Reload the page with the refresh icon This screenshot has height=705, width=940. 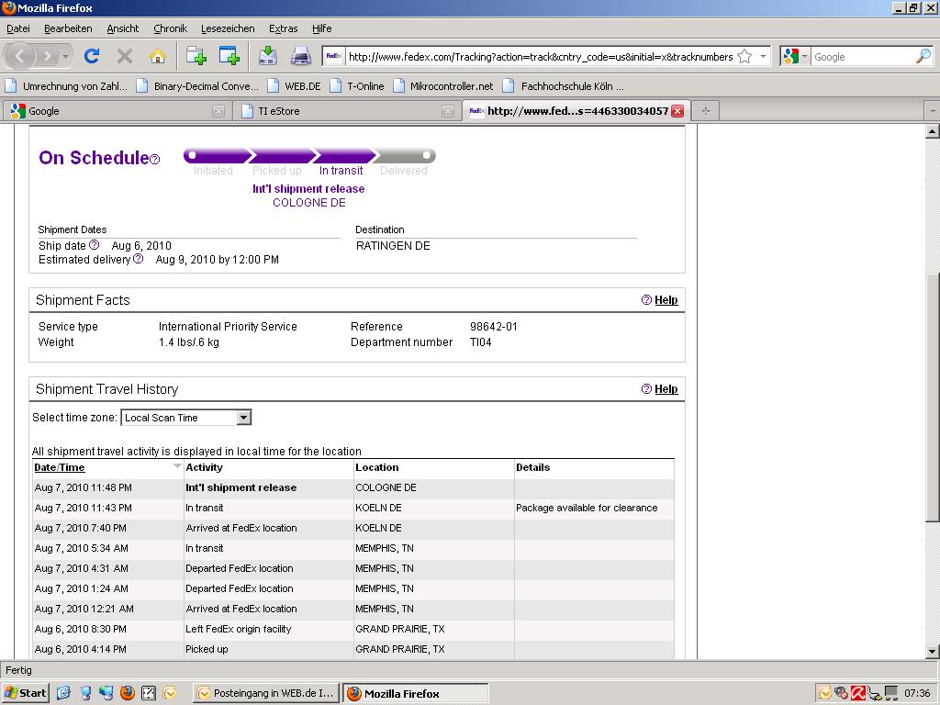tap(91, 56)
